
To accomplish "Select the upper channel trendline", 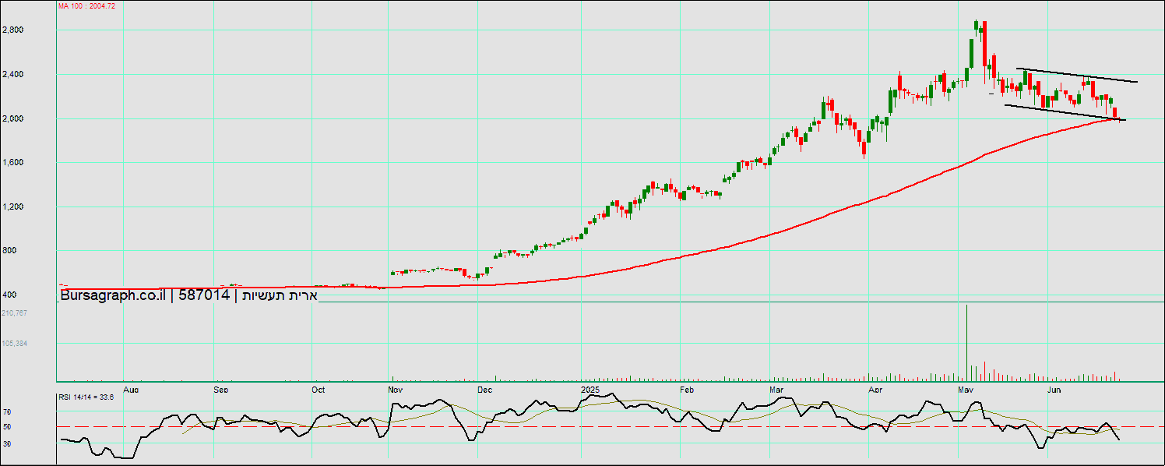I will pos(1075,76).
